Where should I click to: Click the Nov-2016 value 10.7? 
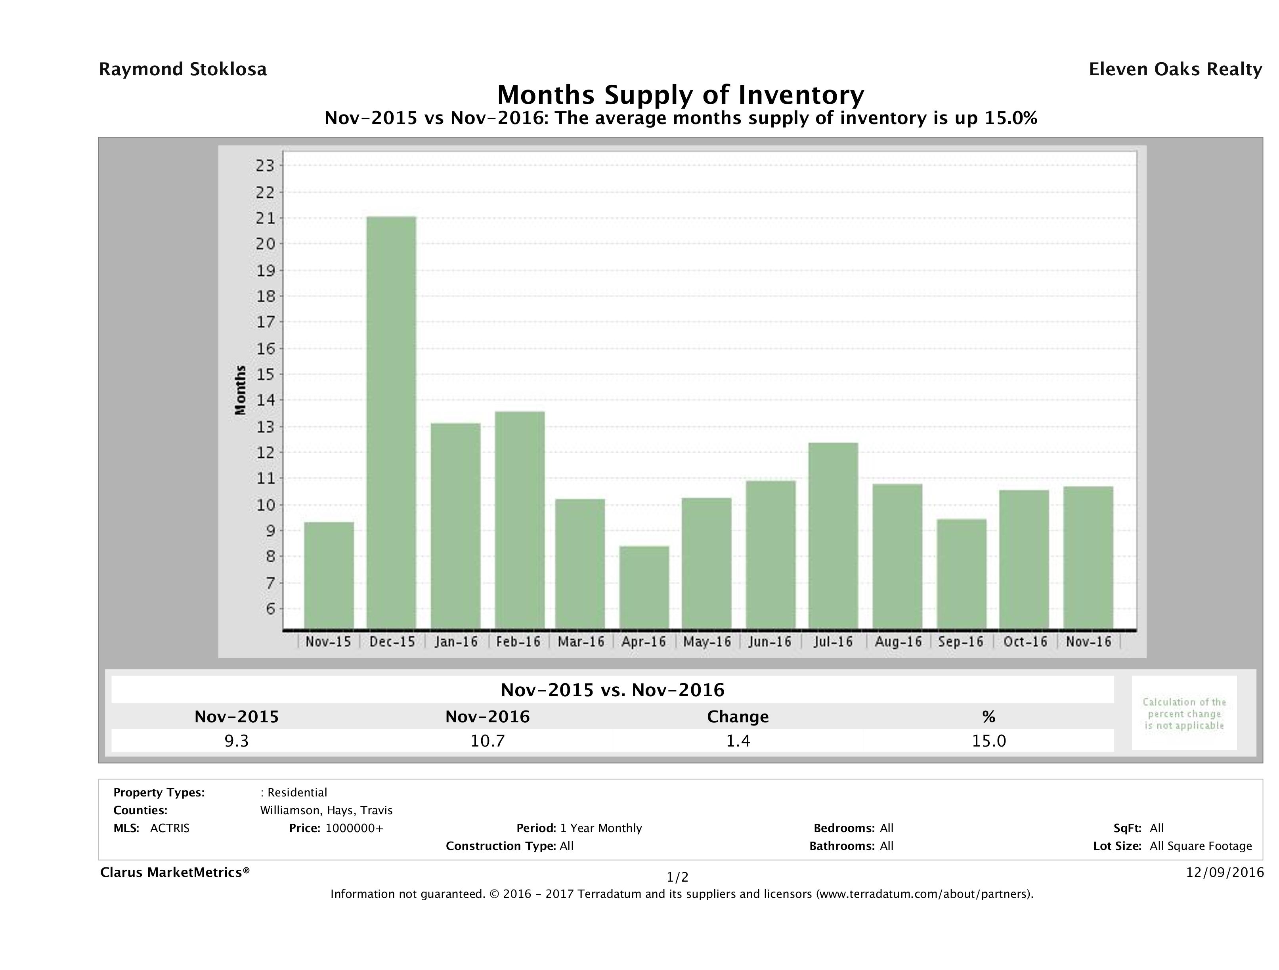point(488,741)
